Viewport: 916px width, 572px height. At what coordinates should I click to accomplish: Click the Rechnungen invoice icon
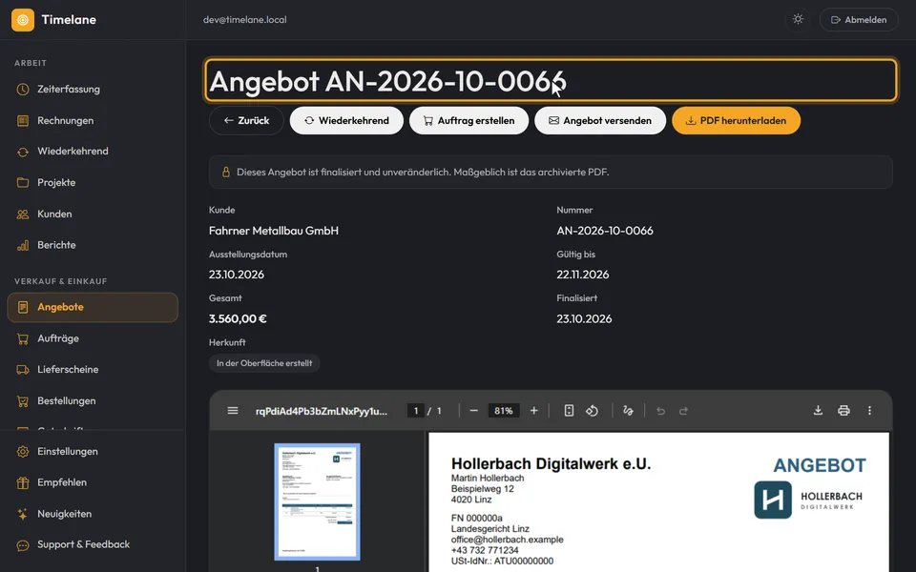[x=23, y=121]
